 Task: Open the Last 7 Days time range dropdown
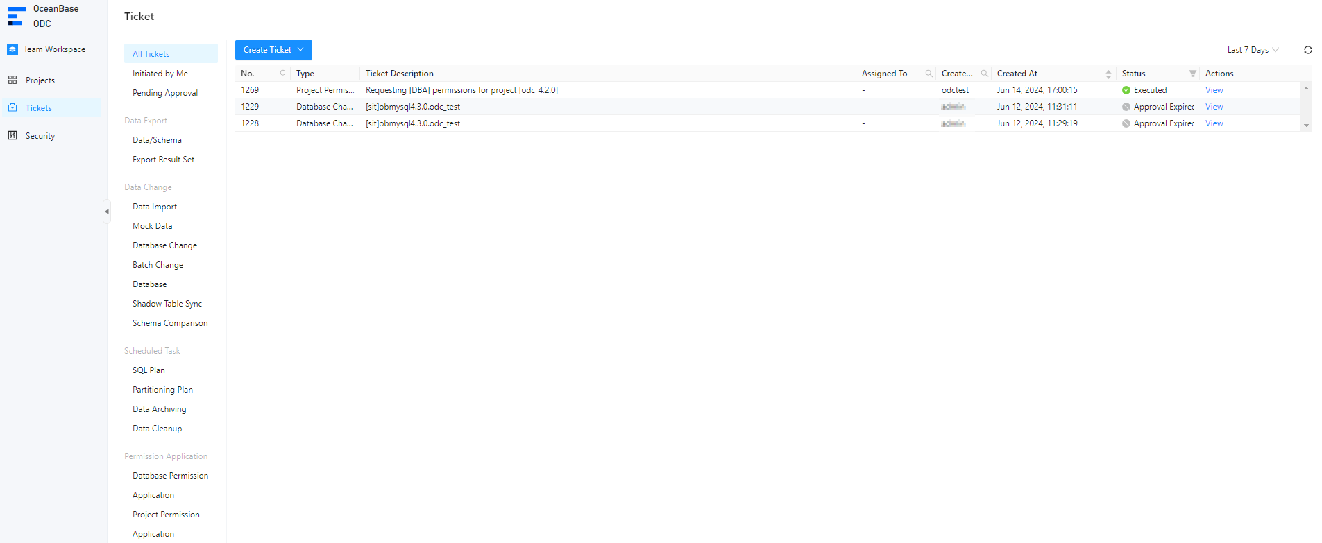[x=1253, y=50]
